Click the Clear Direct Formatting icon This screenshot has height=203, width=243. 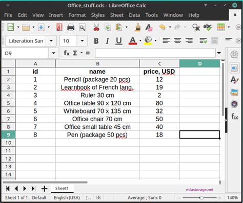(x=149, y=27)
